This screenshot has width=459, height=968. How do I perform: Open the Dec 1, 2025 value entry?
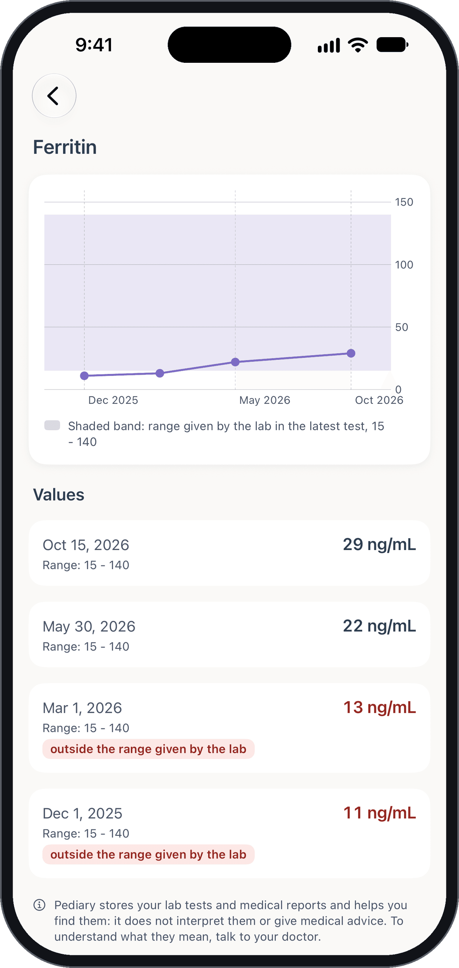point(229,833)
